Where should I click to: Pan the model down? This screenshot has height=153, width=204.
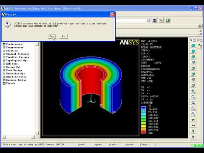(x=193, y=137)
